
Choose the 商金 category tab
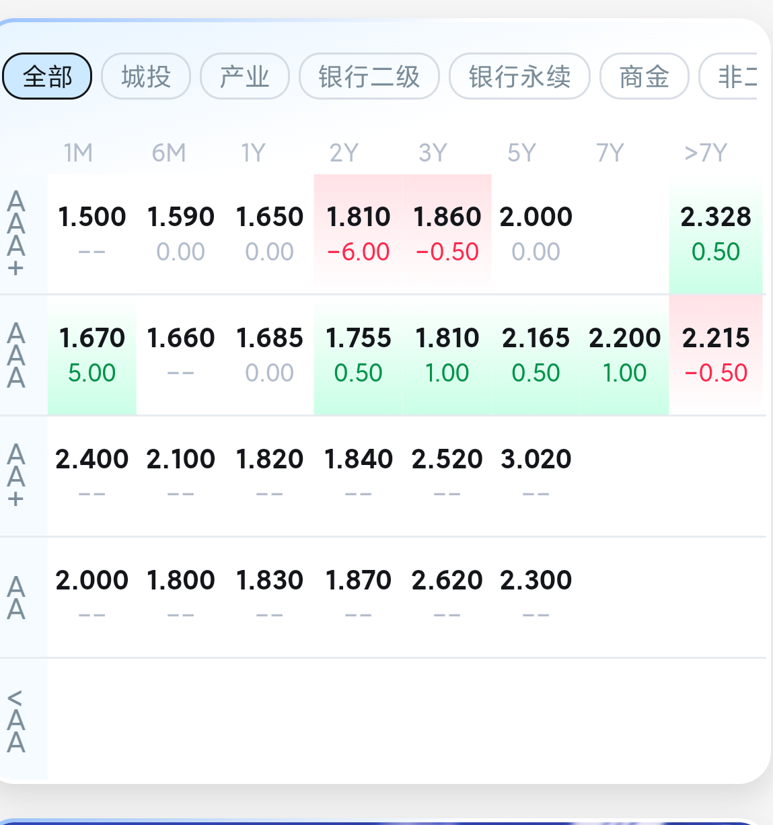point(644,76)
